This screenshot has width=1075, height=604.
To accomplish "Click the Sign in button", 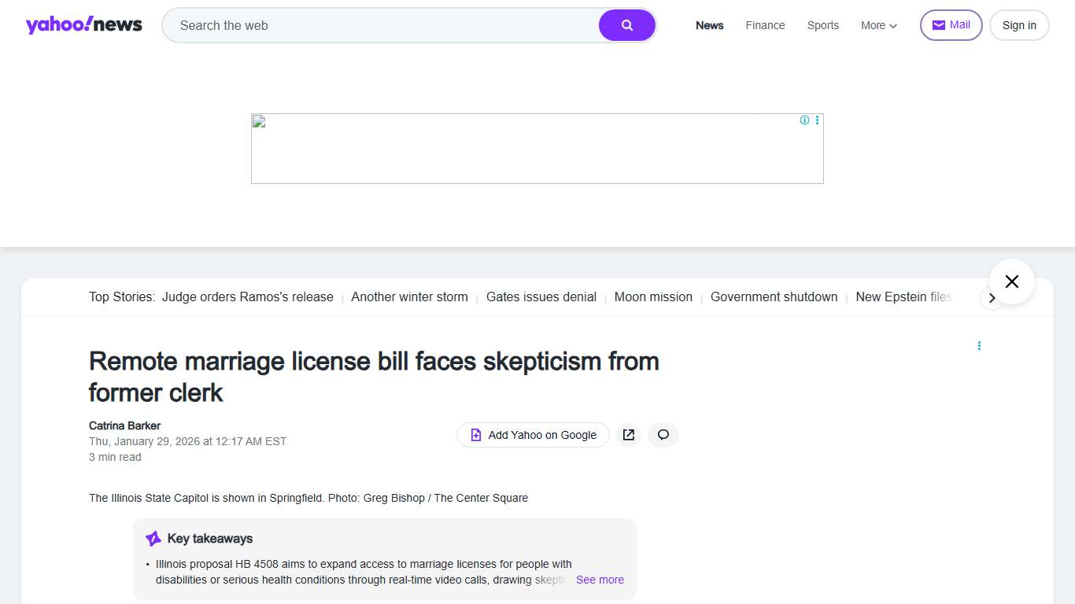I will 1018,25.
